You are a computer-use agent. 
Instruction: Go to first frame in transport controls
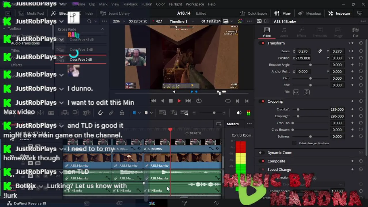coord(153,101)
